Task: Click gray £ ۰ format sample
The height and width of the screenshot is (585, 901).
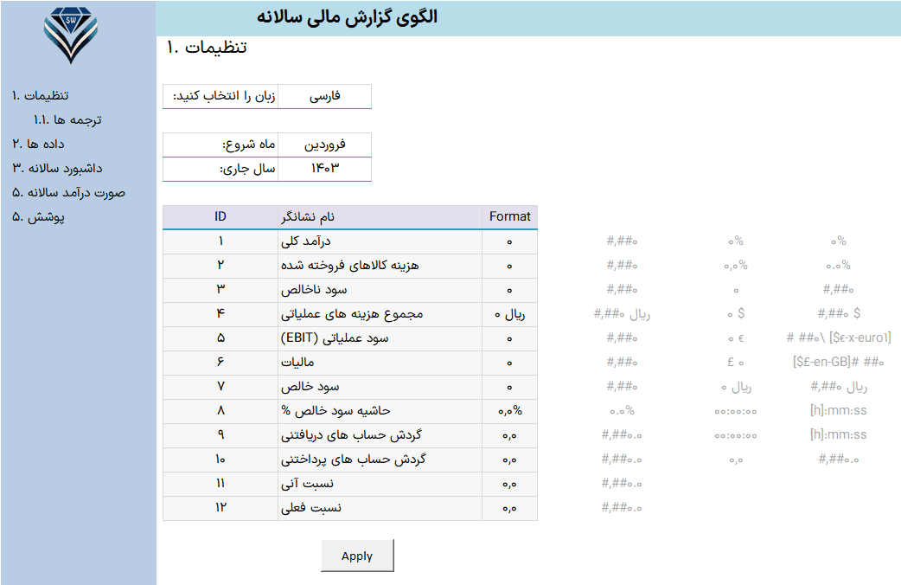Action: pyautogui.click(x=736, y=362)
